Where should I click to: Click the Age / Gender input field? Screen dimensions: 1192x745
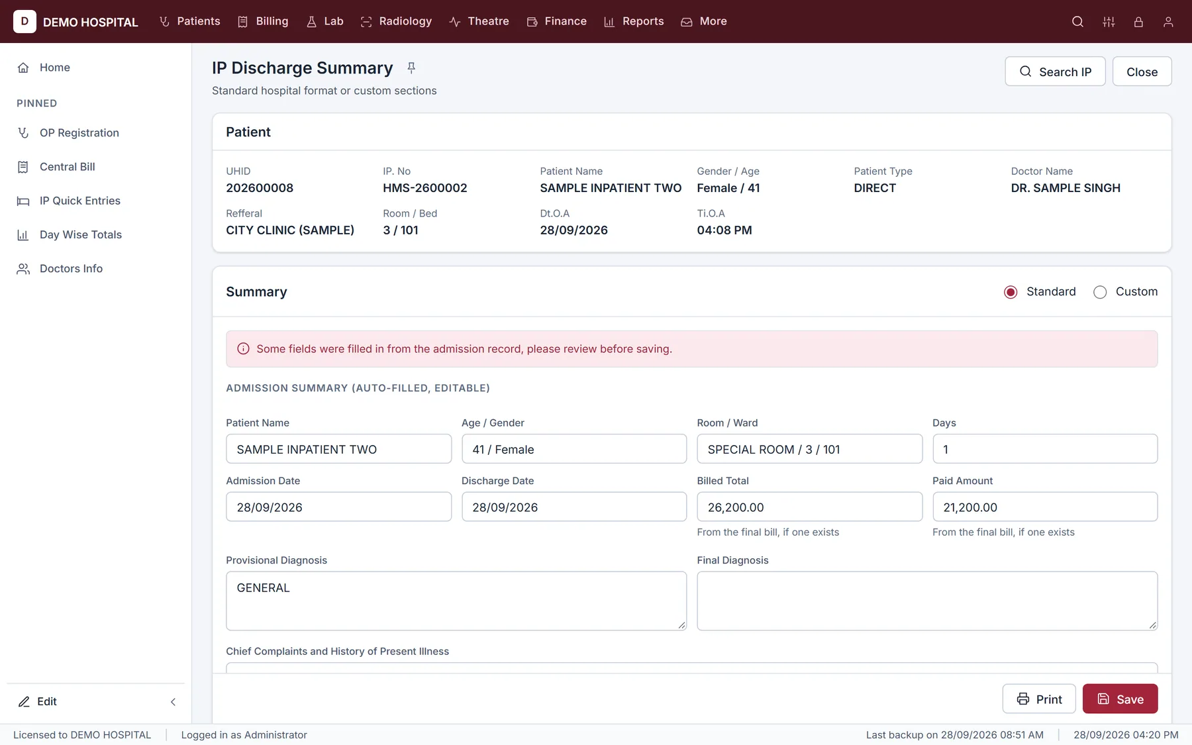(x=574, y=449)
